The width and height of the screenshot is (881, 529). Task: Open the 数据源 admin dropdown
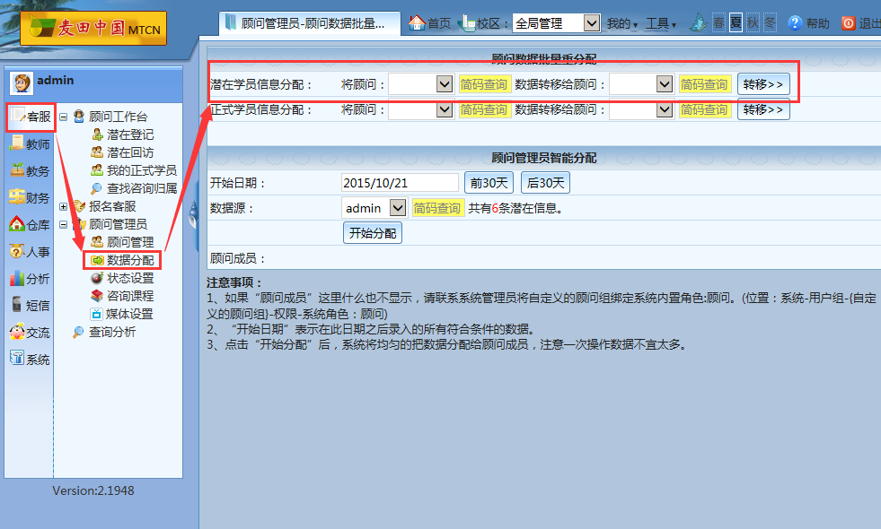pos(374,208)
